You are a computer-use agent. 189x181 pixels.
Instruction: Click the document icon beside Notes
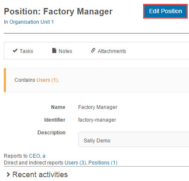tap(54, 50)
